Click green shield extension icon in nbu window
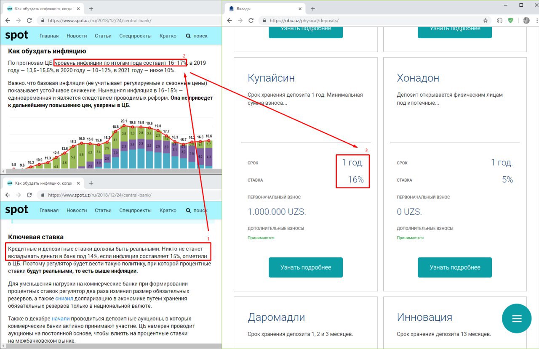Screen dimensions: 539x349 pyautogui.click(x=511, y=20)
